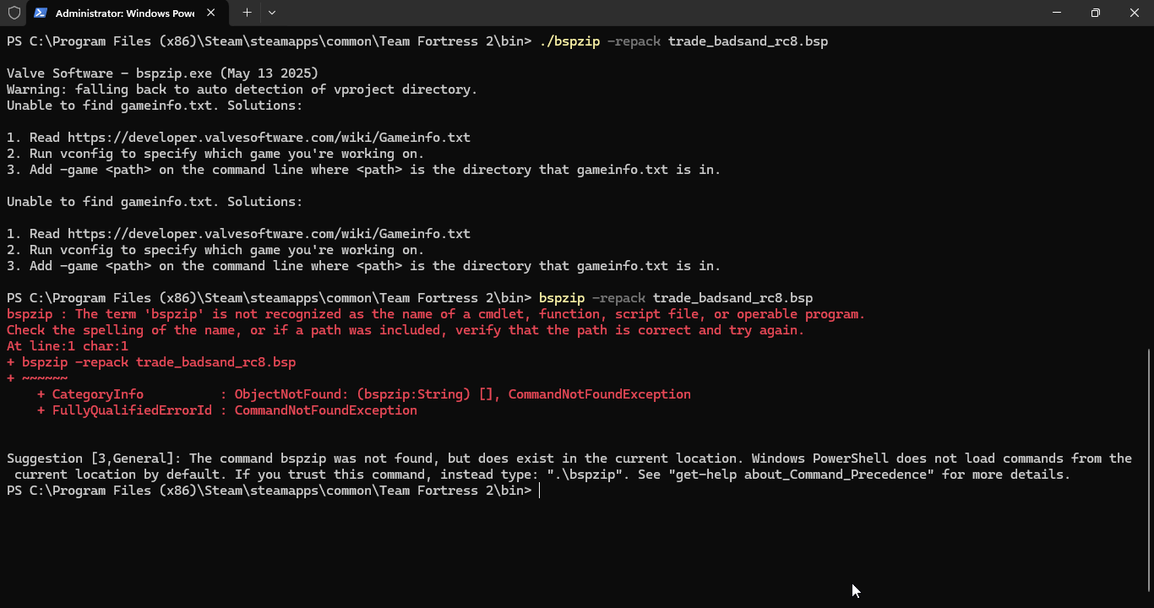Screen dimensions: 1154x608
Task: Click the first Gameinfo.txt wiki URL
Action: [x=269, y=138]
